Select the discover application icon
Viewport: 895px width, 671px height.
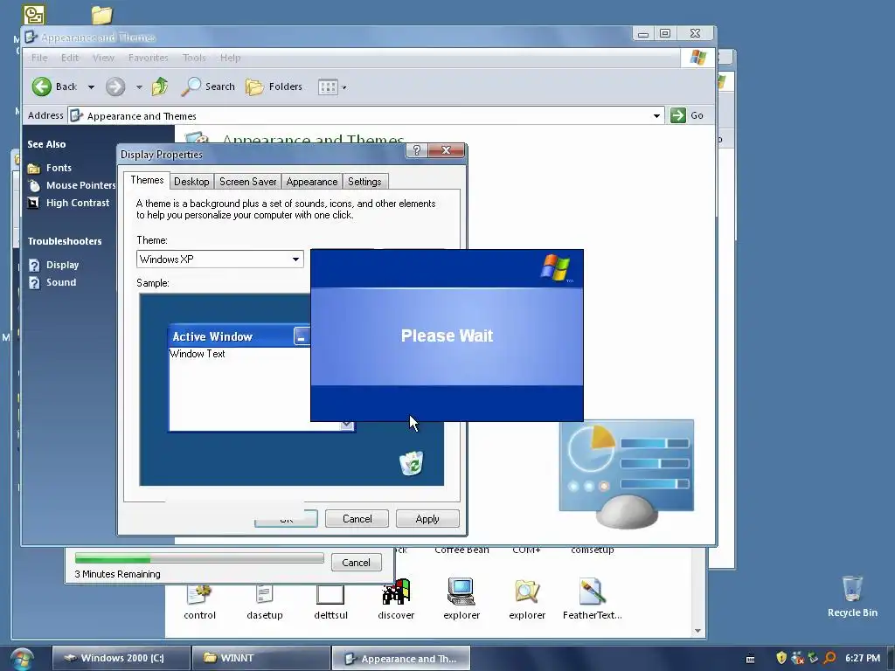pyautogui.click(x=396, y=591)
